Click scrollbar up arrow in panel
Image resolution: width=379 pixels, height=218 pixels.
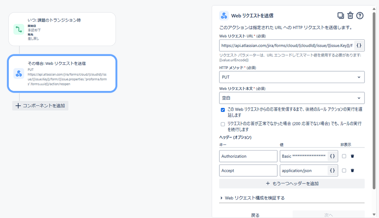pyautogui.click(x=374, y=9)
